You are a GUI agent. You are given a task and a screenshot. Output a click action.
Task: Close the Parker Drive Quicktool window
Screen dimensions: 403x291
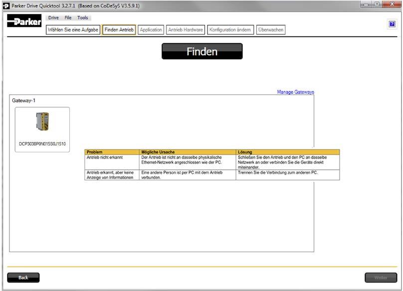click(392, 4)
